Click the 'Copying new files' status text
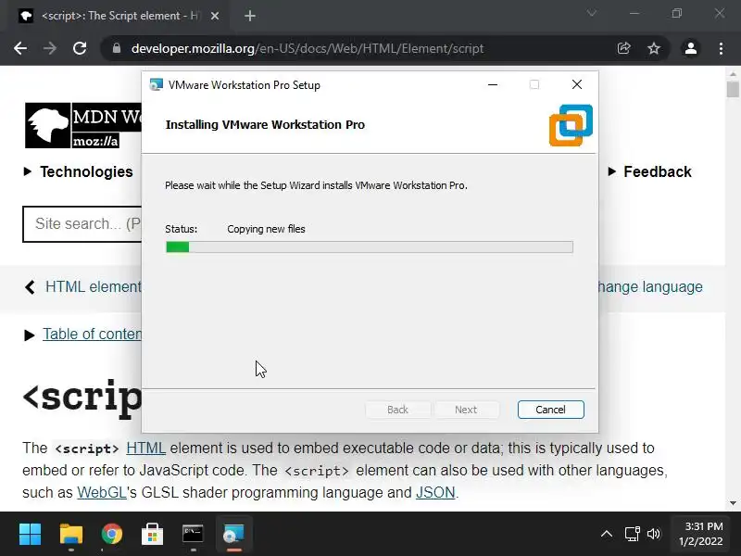The image size is (741, 556). (266, 229)
